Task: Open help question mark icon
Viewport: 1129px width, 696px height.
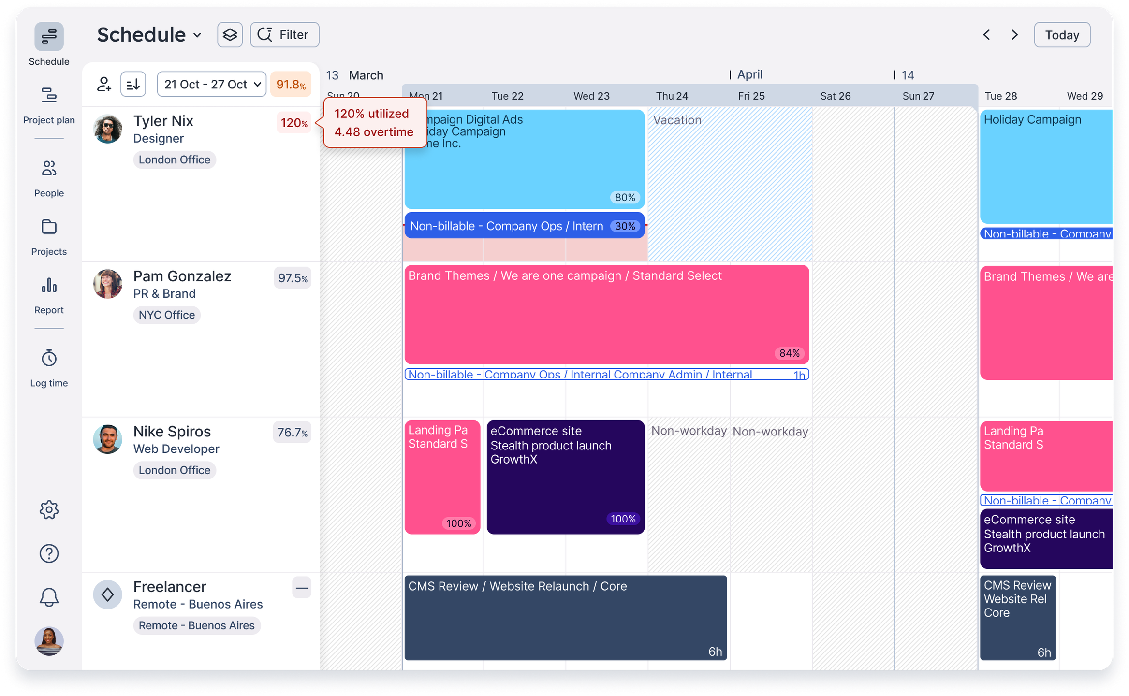Action: coord(49,553)
